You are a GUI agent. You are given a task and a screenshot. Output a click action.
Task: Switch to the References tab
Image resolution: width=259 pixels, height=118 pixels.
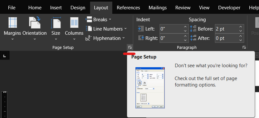(128, 8)
